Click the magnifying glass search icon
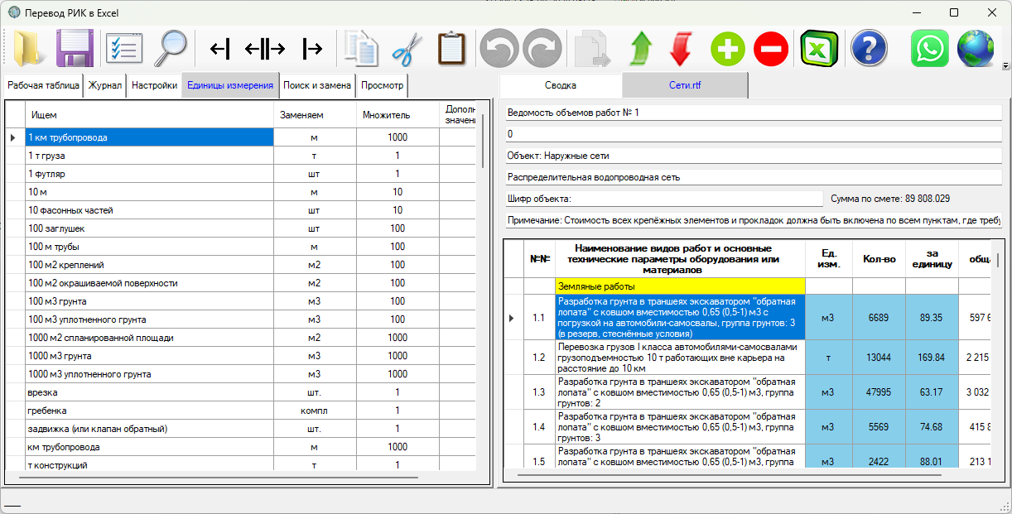This screenshot has width=1012, height=514. tap(172, 49)
